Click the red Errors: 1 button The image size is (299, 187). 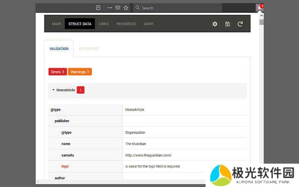point(57,72)
